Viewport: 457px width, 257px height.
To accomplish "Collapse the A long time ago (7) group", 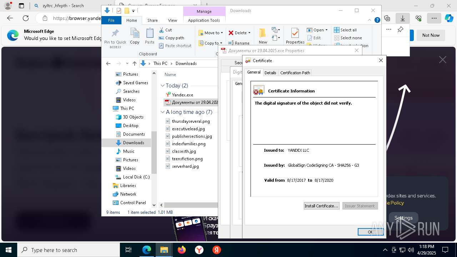I will pos(162,112).
